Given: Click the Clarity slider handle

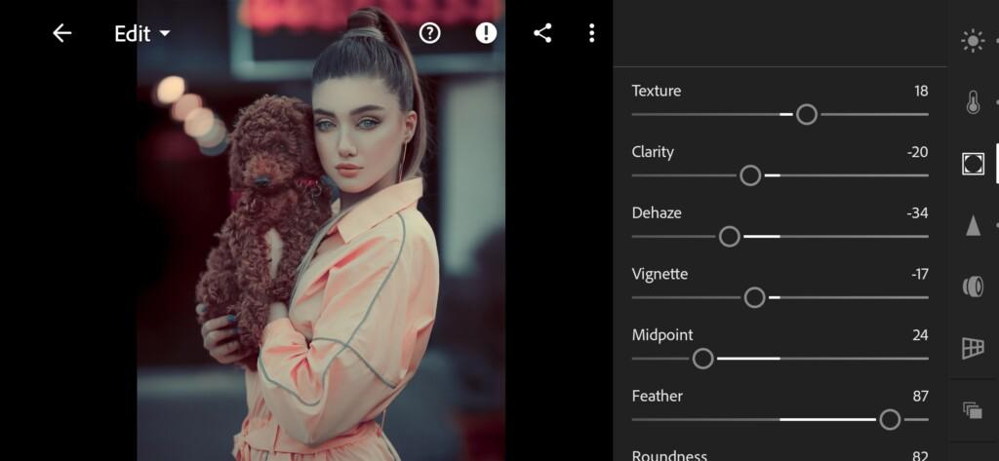Looking at the screenshot, I should coord(750,175).
